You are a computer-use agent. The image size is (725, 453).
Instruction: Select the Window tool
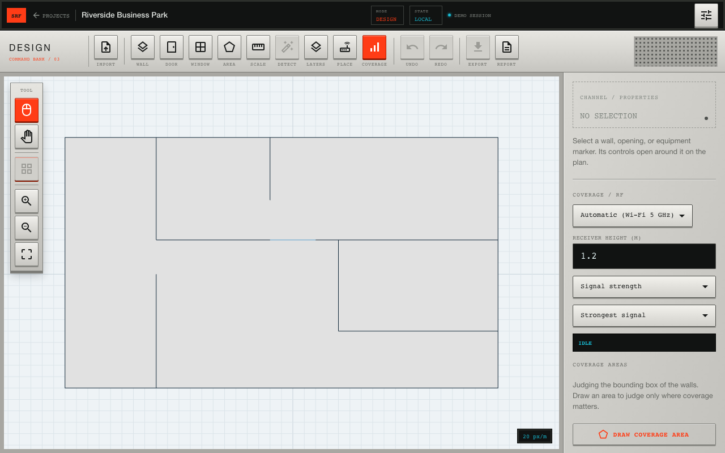coord(201,48)
